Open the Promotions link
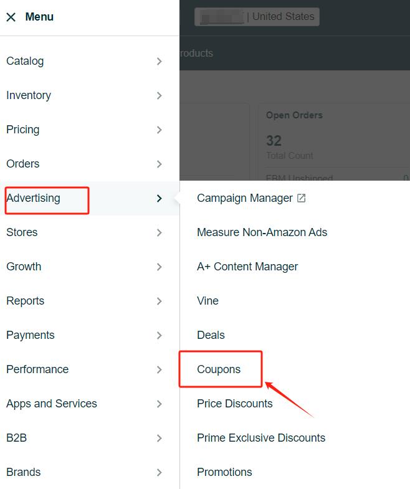This screenshot has height=489, width=410. pos(224,472)
